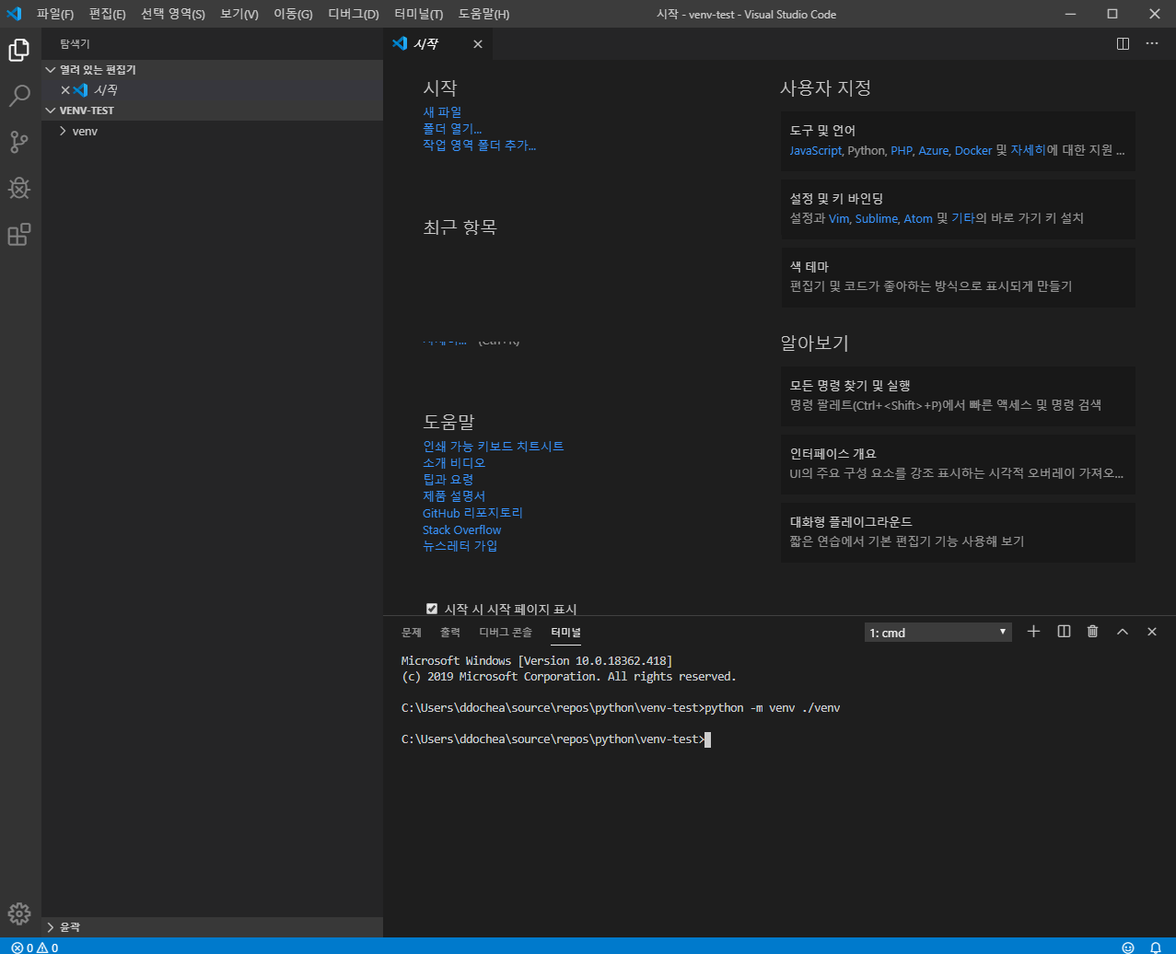Open the GitHub 리포지토리 link

[x=472, y=513]
